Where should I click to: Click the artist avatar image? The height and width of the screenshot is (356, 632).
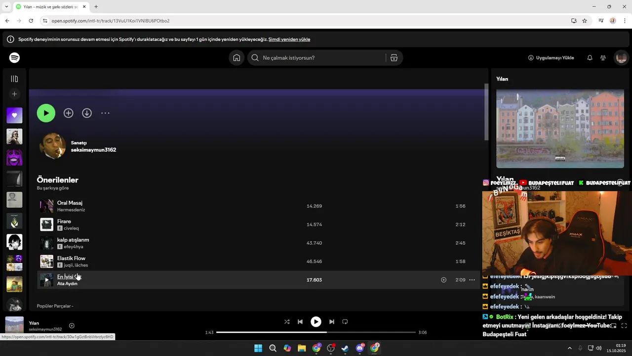(x=52, y=146)
